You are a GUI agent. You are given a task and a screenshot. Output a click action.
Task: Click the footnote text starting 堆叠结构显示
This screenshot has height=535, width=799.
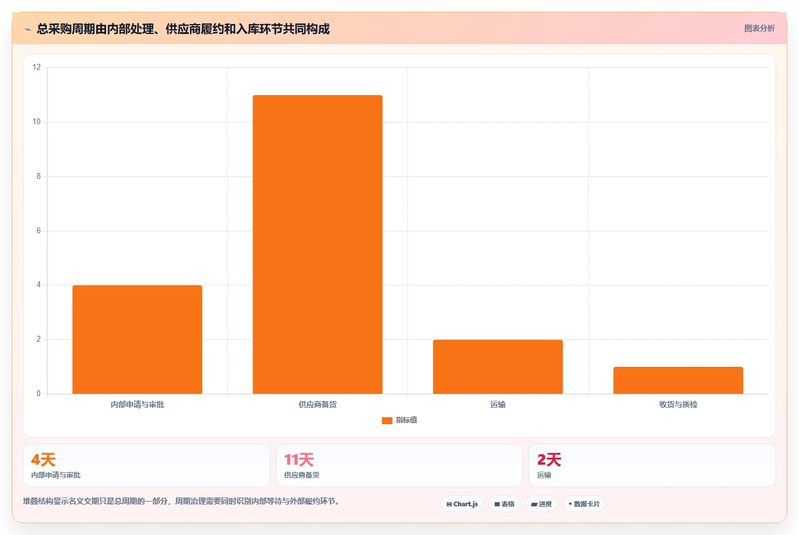tap(181, 501)
